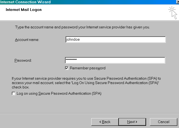Click the 'Internet Mail Logon' heading
This screenshot has width=179, height=128.
click(24, 10)
